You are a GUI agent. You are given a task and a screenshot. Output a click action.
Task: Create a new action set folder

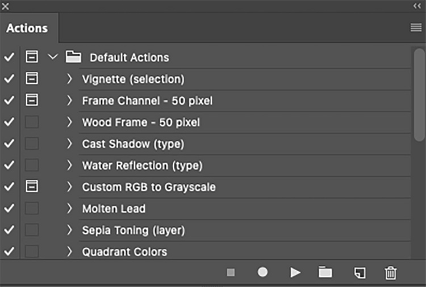pyautogui.click(x=325, y=272)
